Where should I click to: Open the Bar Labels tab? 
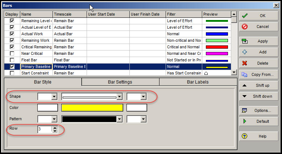[198, 82]
